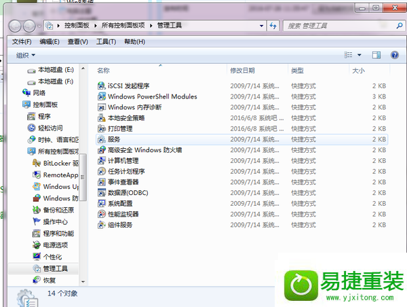The width and height of the screenshot is (407, 307).
Task: Select BitLocker in navigation tree
Action: click(x=61, y=163)
